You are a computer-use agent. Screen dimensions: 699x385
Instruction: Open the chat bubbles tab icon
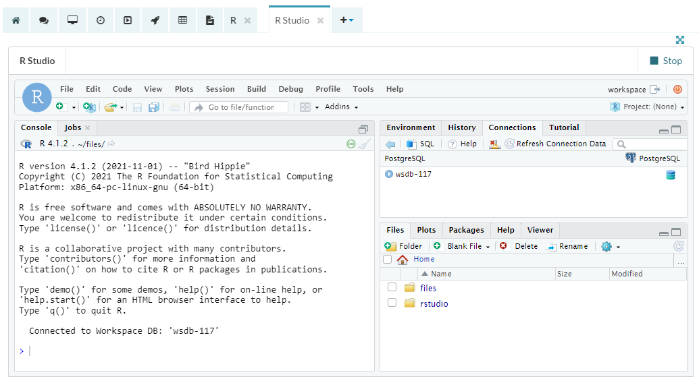[x=44, y=20]
